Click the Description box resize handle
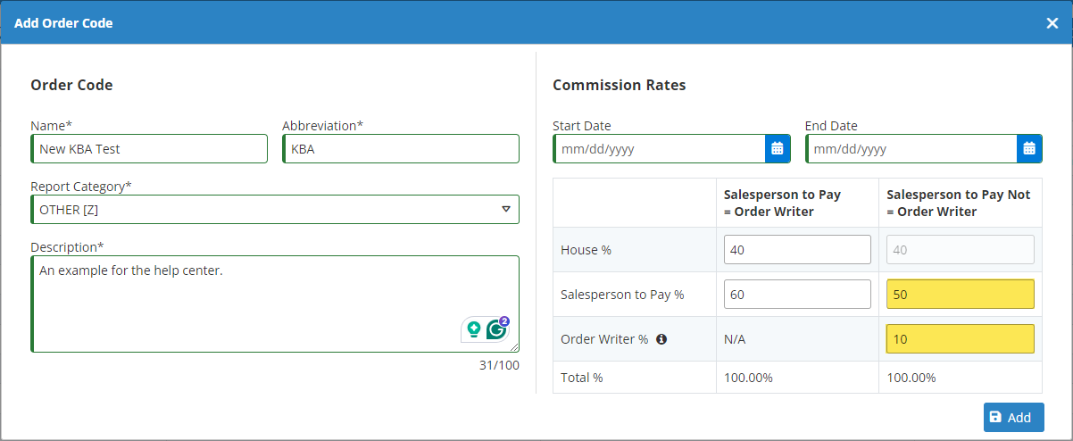 point(514,348)
